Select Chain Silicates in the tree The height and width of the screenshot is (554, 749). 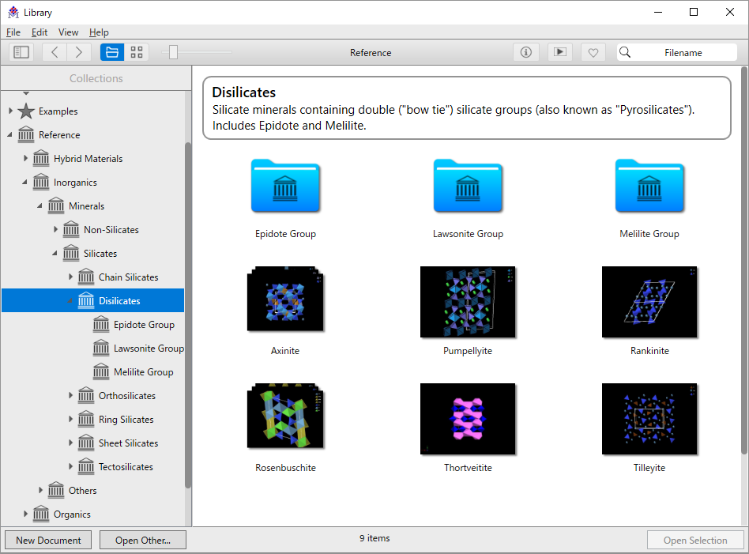click(129, 277)
